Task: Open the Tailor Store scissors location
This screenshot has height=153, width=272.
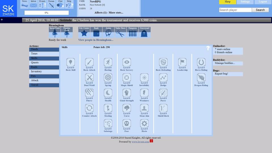Action: (x=120, y=33)
